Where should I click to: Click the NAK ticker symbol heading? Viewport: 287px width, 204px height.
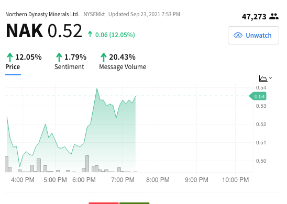[x=24, y=31]
